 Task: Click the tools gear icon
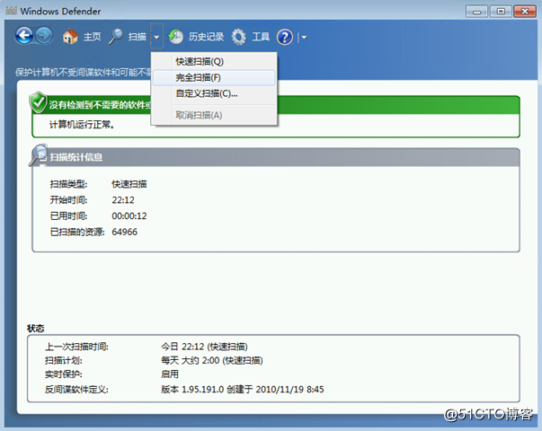click(238, 37)
